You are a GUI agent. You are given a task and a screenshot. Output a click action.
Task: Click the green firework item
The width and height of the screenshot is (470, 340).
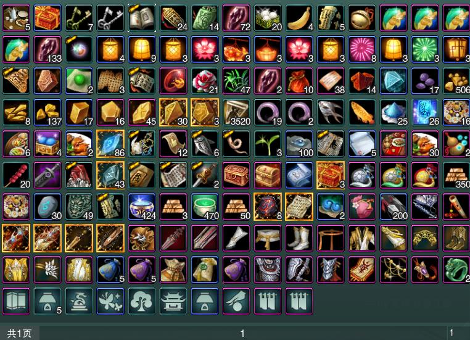(425, 49)
